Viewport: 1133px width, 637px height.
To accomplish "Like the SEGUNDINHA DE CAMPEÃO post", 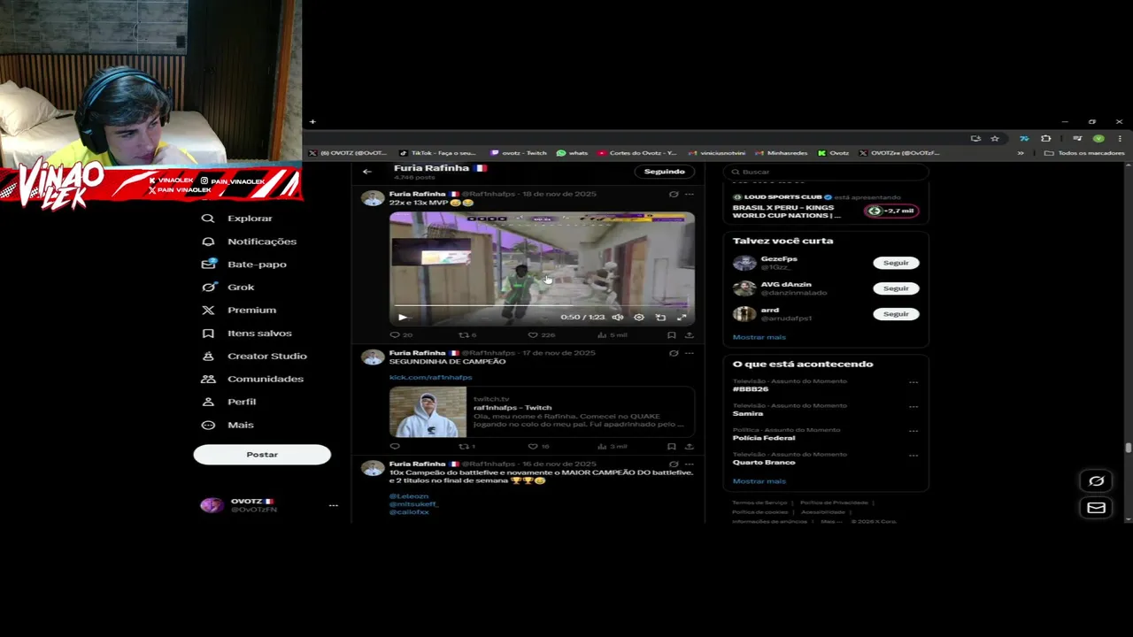I will 533,447.
